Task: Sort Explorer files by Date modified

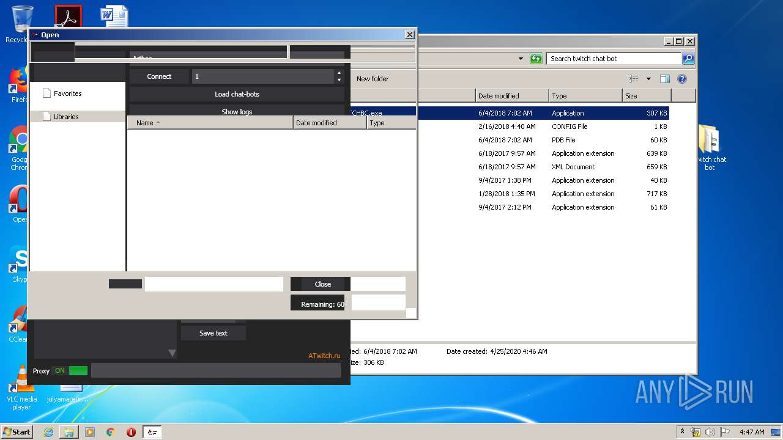Action: [512, 96]
